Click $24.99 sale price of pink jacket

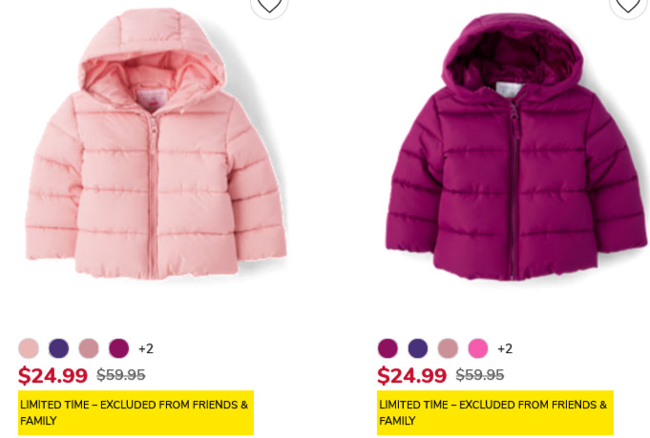pyautogui.click(x=52, y=375)
